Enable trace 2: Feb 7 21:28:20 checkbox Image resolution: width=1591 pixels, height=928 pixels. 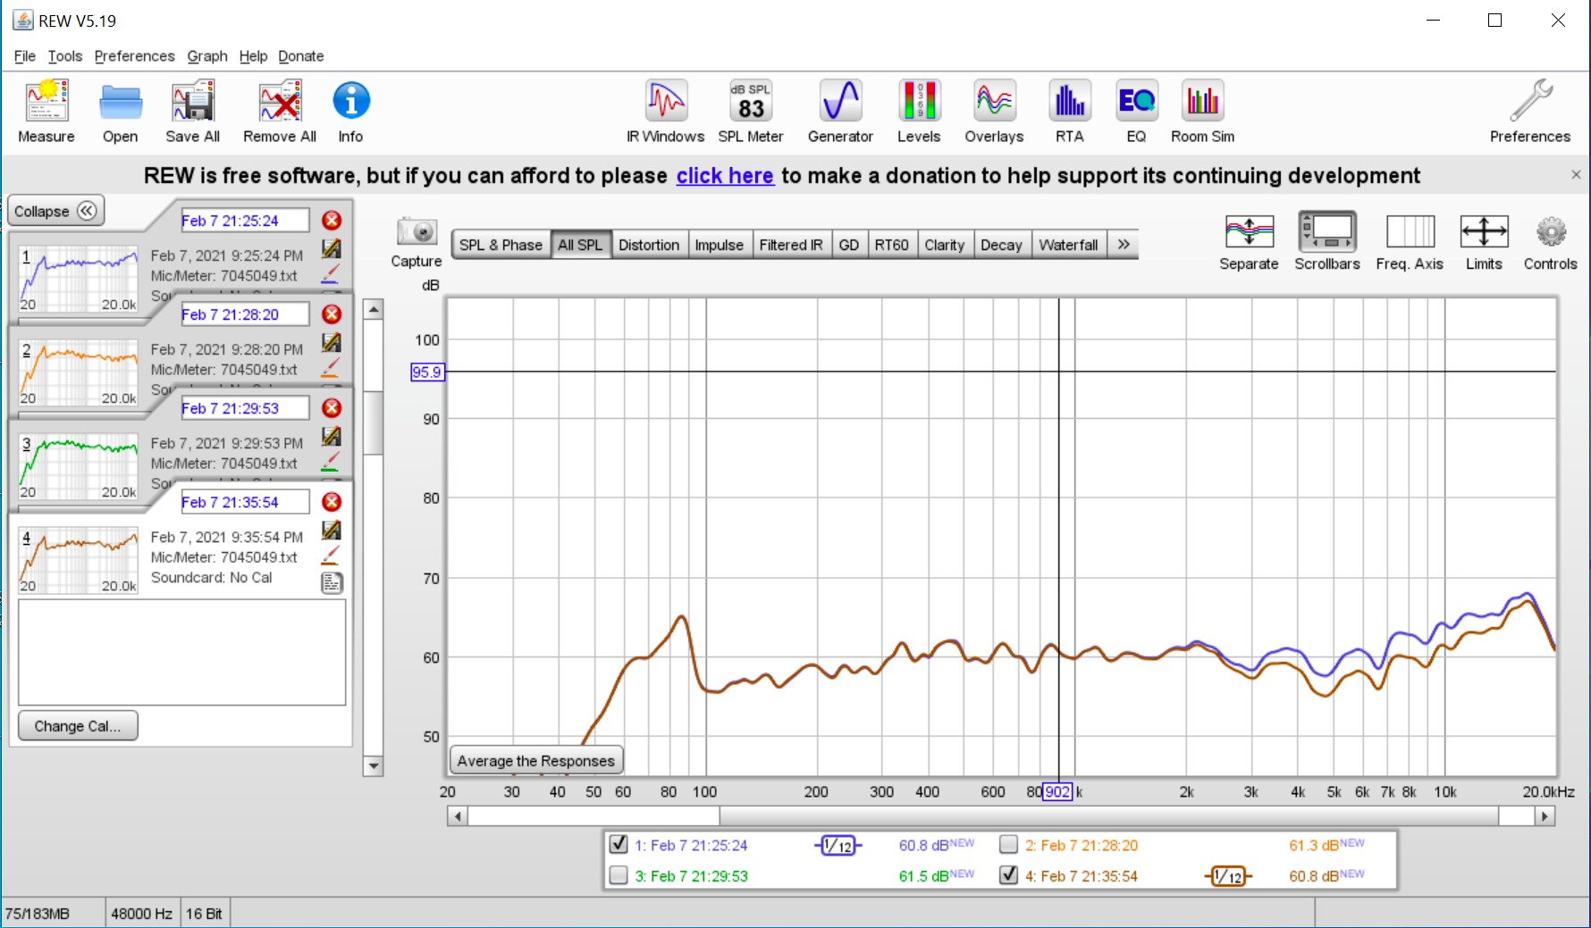(1009, 844)
